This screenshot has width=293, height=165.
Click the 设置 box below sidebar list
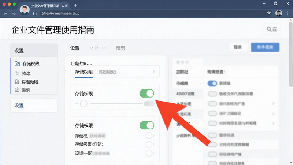(34, 106)
